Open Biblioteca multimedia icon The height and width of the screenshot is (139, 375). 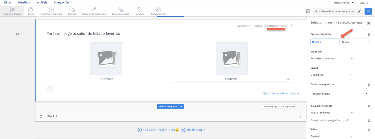coord(51,10)
